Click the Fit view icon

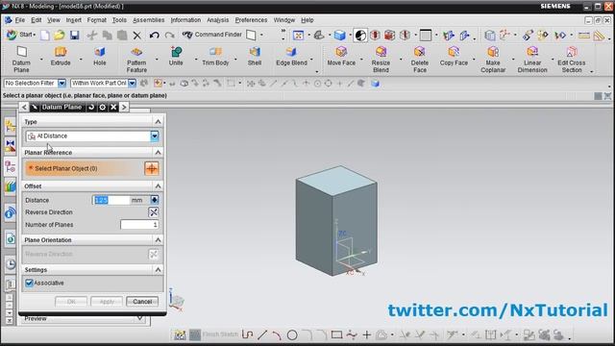(x=298, y=36)
